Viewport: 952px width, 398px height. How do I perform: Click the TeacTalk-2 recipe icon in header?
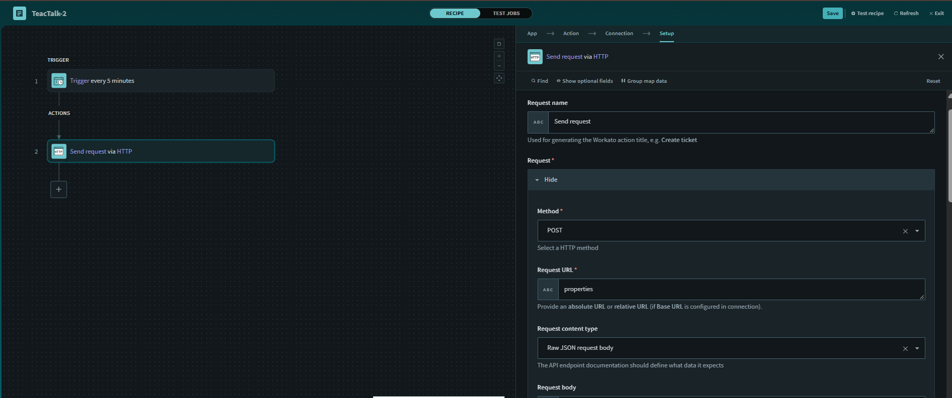[20, 14]
